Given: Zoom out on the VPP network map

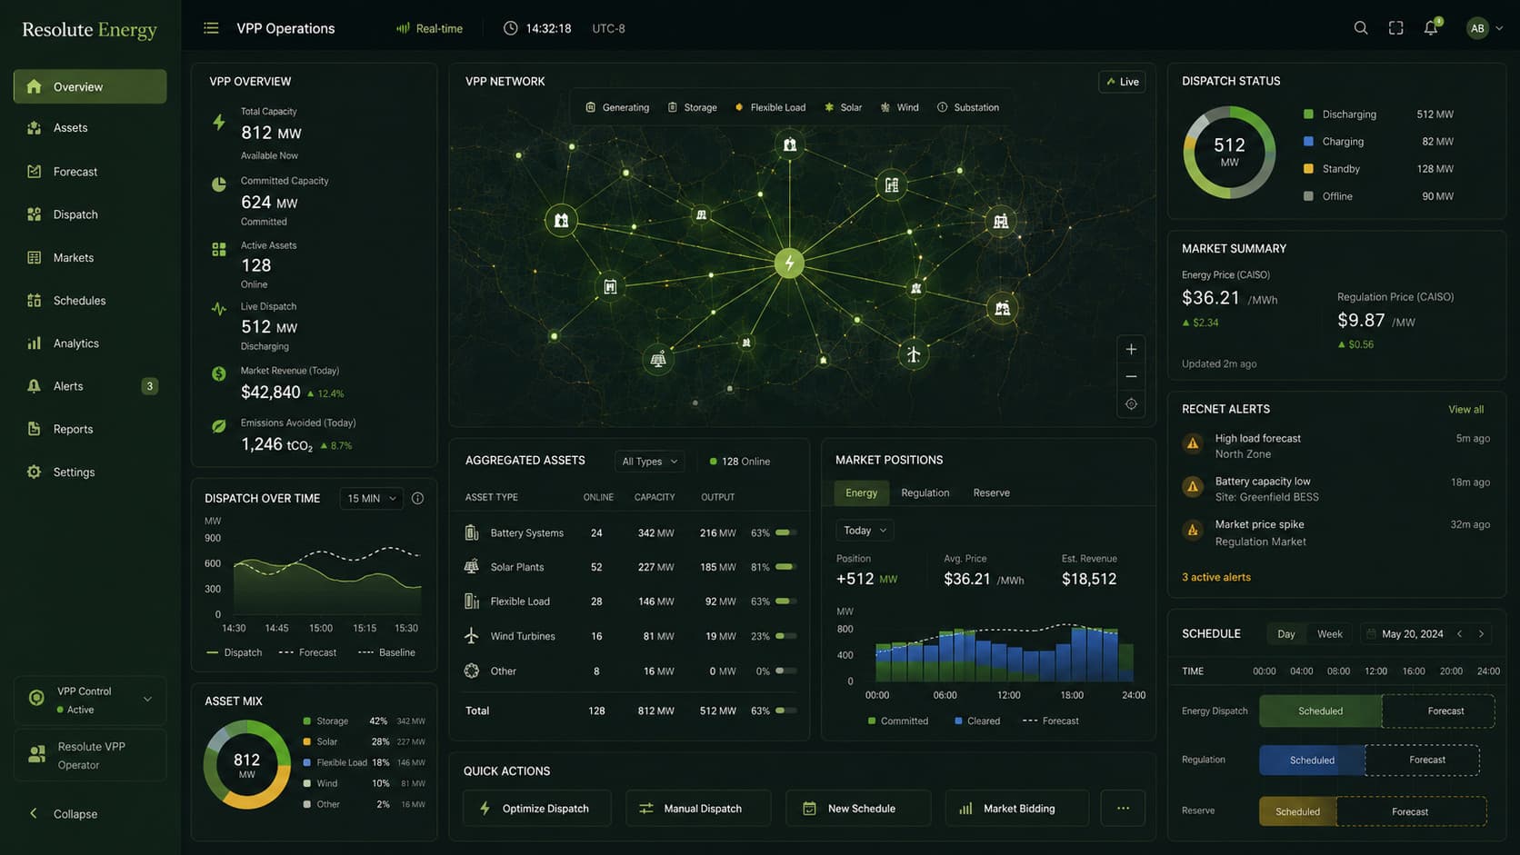Looking at the screenshot, I should click(x=1131, y=376).
